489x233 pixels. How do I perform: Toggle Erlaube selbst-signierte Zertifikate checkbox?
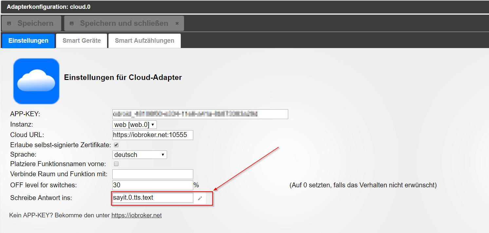pos(116,145)
